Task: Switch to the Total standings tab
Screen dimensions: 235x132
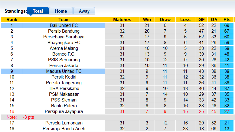Action: 38,11
